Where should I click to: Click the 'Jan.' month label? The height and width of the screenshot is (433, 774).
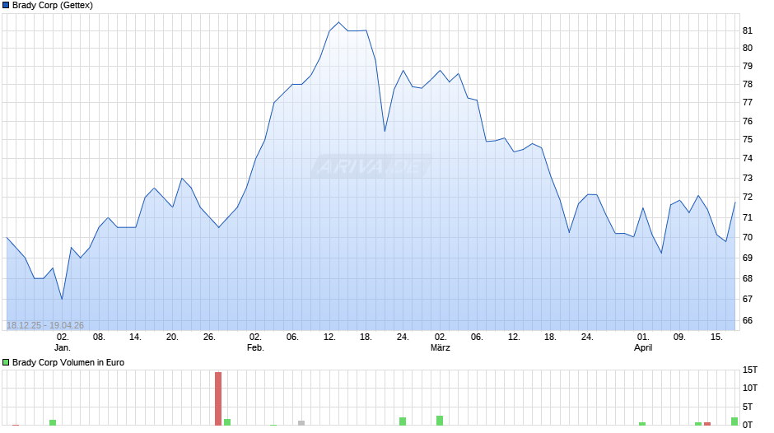(63, 347)
